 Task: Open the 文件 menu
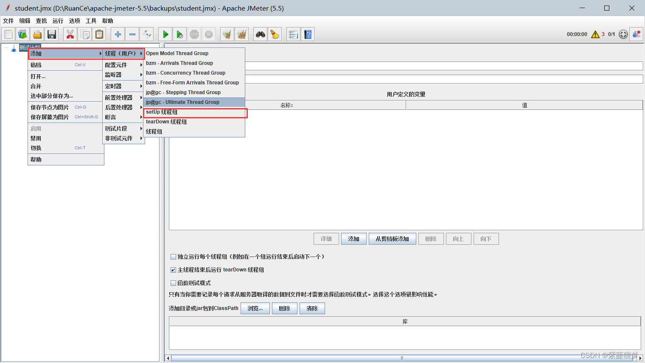pyautogui.click(x=8, y=21)
